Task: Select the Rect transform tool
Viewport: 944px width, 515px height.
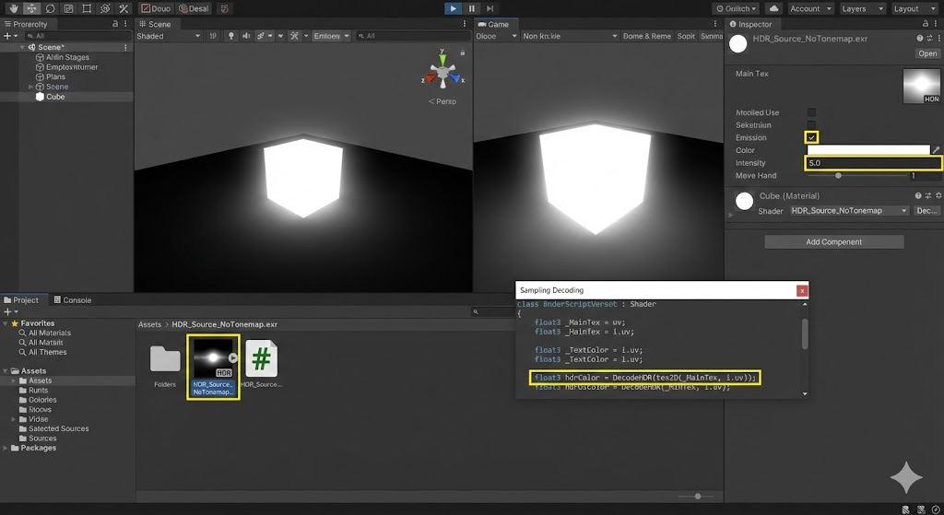Action: [x=87, y=8]
